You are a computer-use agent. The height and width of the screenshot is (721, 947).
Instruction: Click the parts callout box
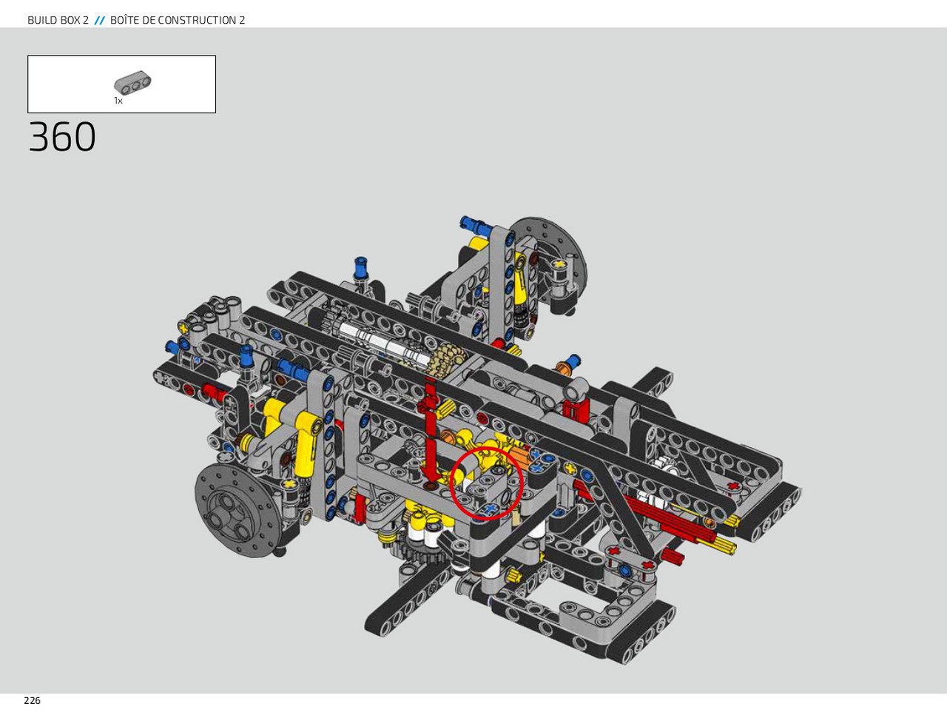click(x=121, y=84)
